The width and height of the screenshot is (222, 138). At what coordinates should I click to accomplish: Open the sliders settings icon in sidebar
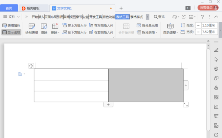click(x=216, y=116)
